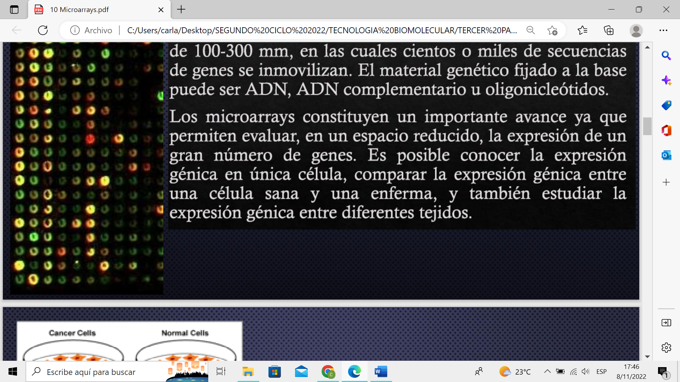The height and width of the screenshot is (382, 680).
Task: Open sidebar Search
Action: click(666, 56)
